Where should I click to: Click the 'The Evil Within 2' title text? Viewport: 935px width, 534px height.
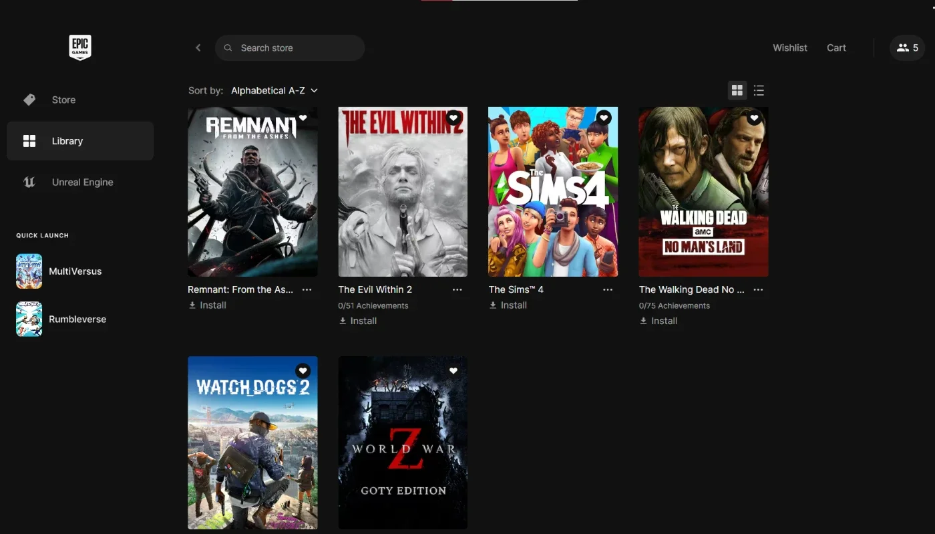pos(375,289)
